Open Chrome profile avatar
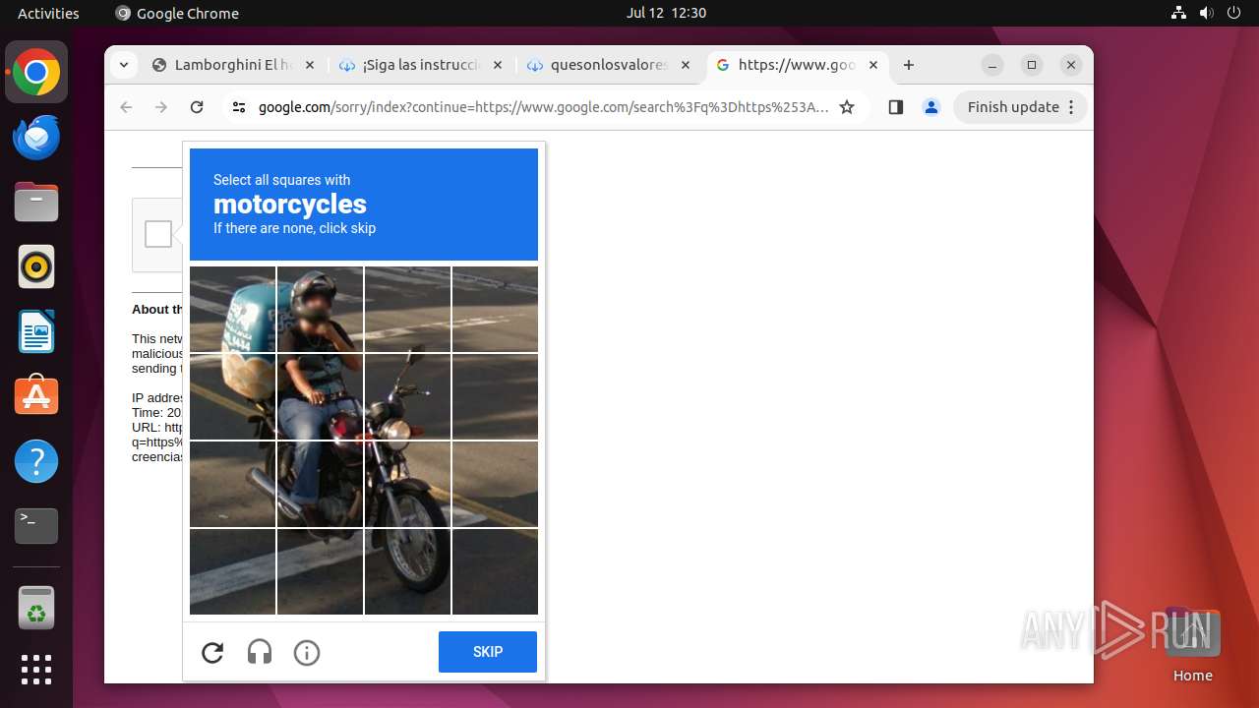The image size is (1259, 708). click(x=931, y=107)
